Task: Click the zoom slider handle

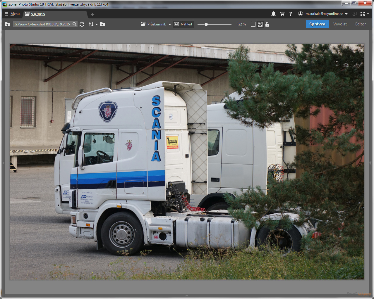Action: [x=206, y=25]
